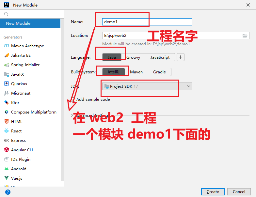Click the Maven Archetype generator icon
256x197 pixels.
click(x=7, y=46)
